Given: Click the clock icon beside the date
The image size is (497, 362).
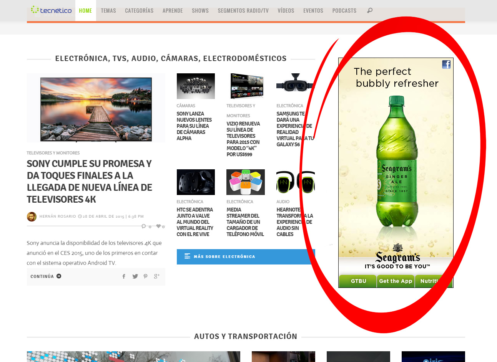Looking at the screenshot, I should (x=80, y=217).
